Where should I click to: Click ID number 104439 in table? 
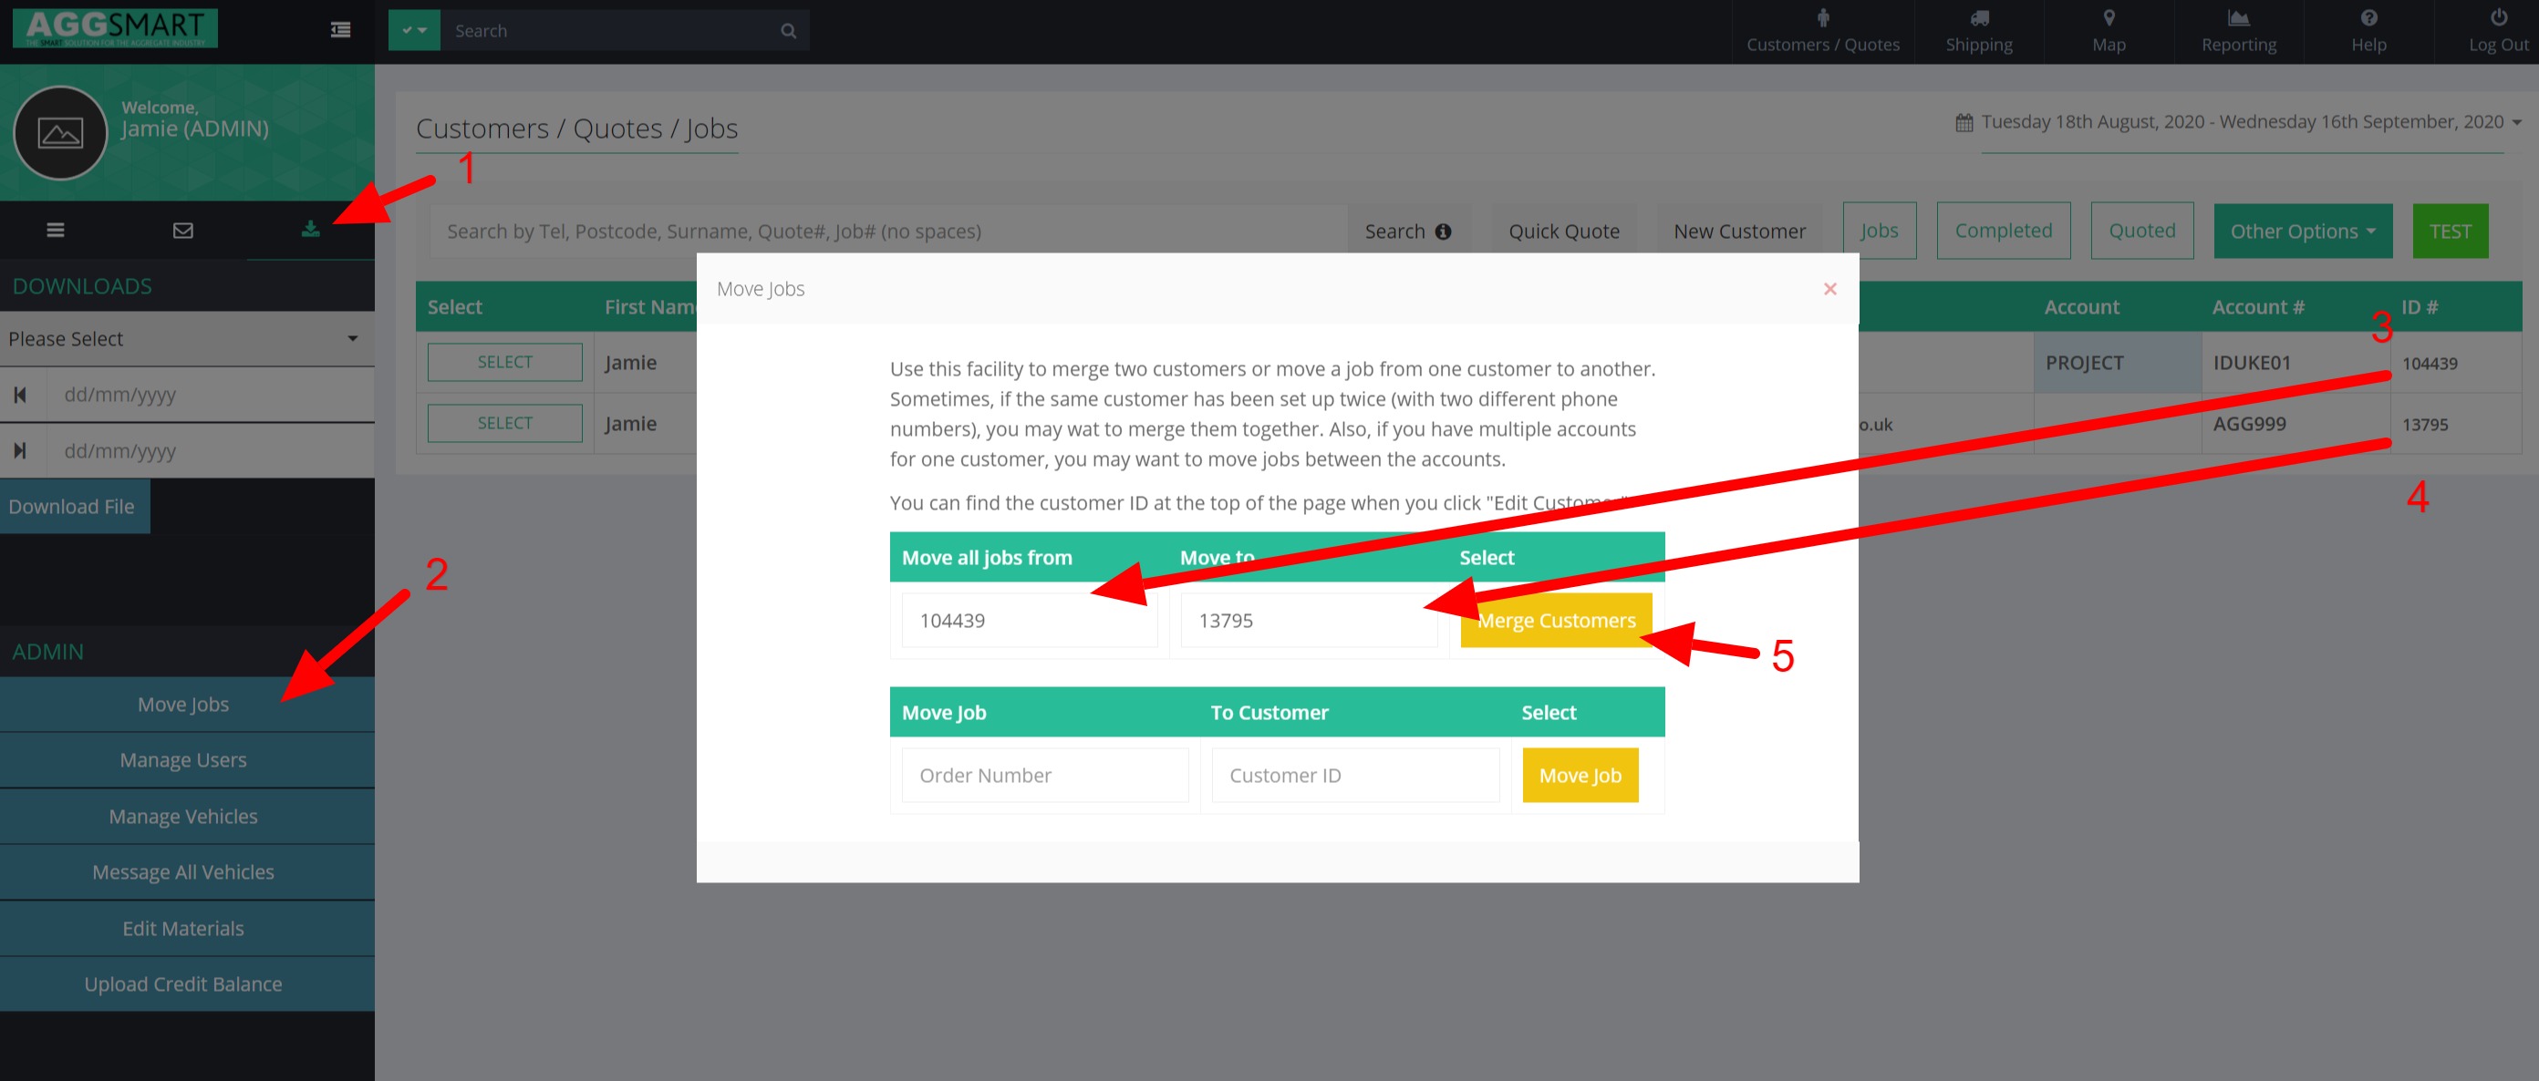tap(2429, 364)
